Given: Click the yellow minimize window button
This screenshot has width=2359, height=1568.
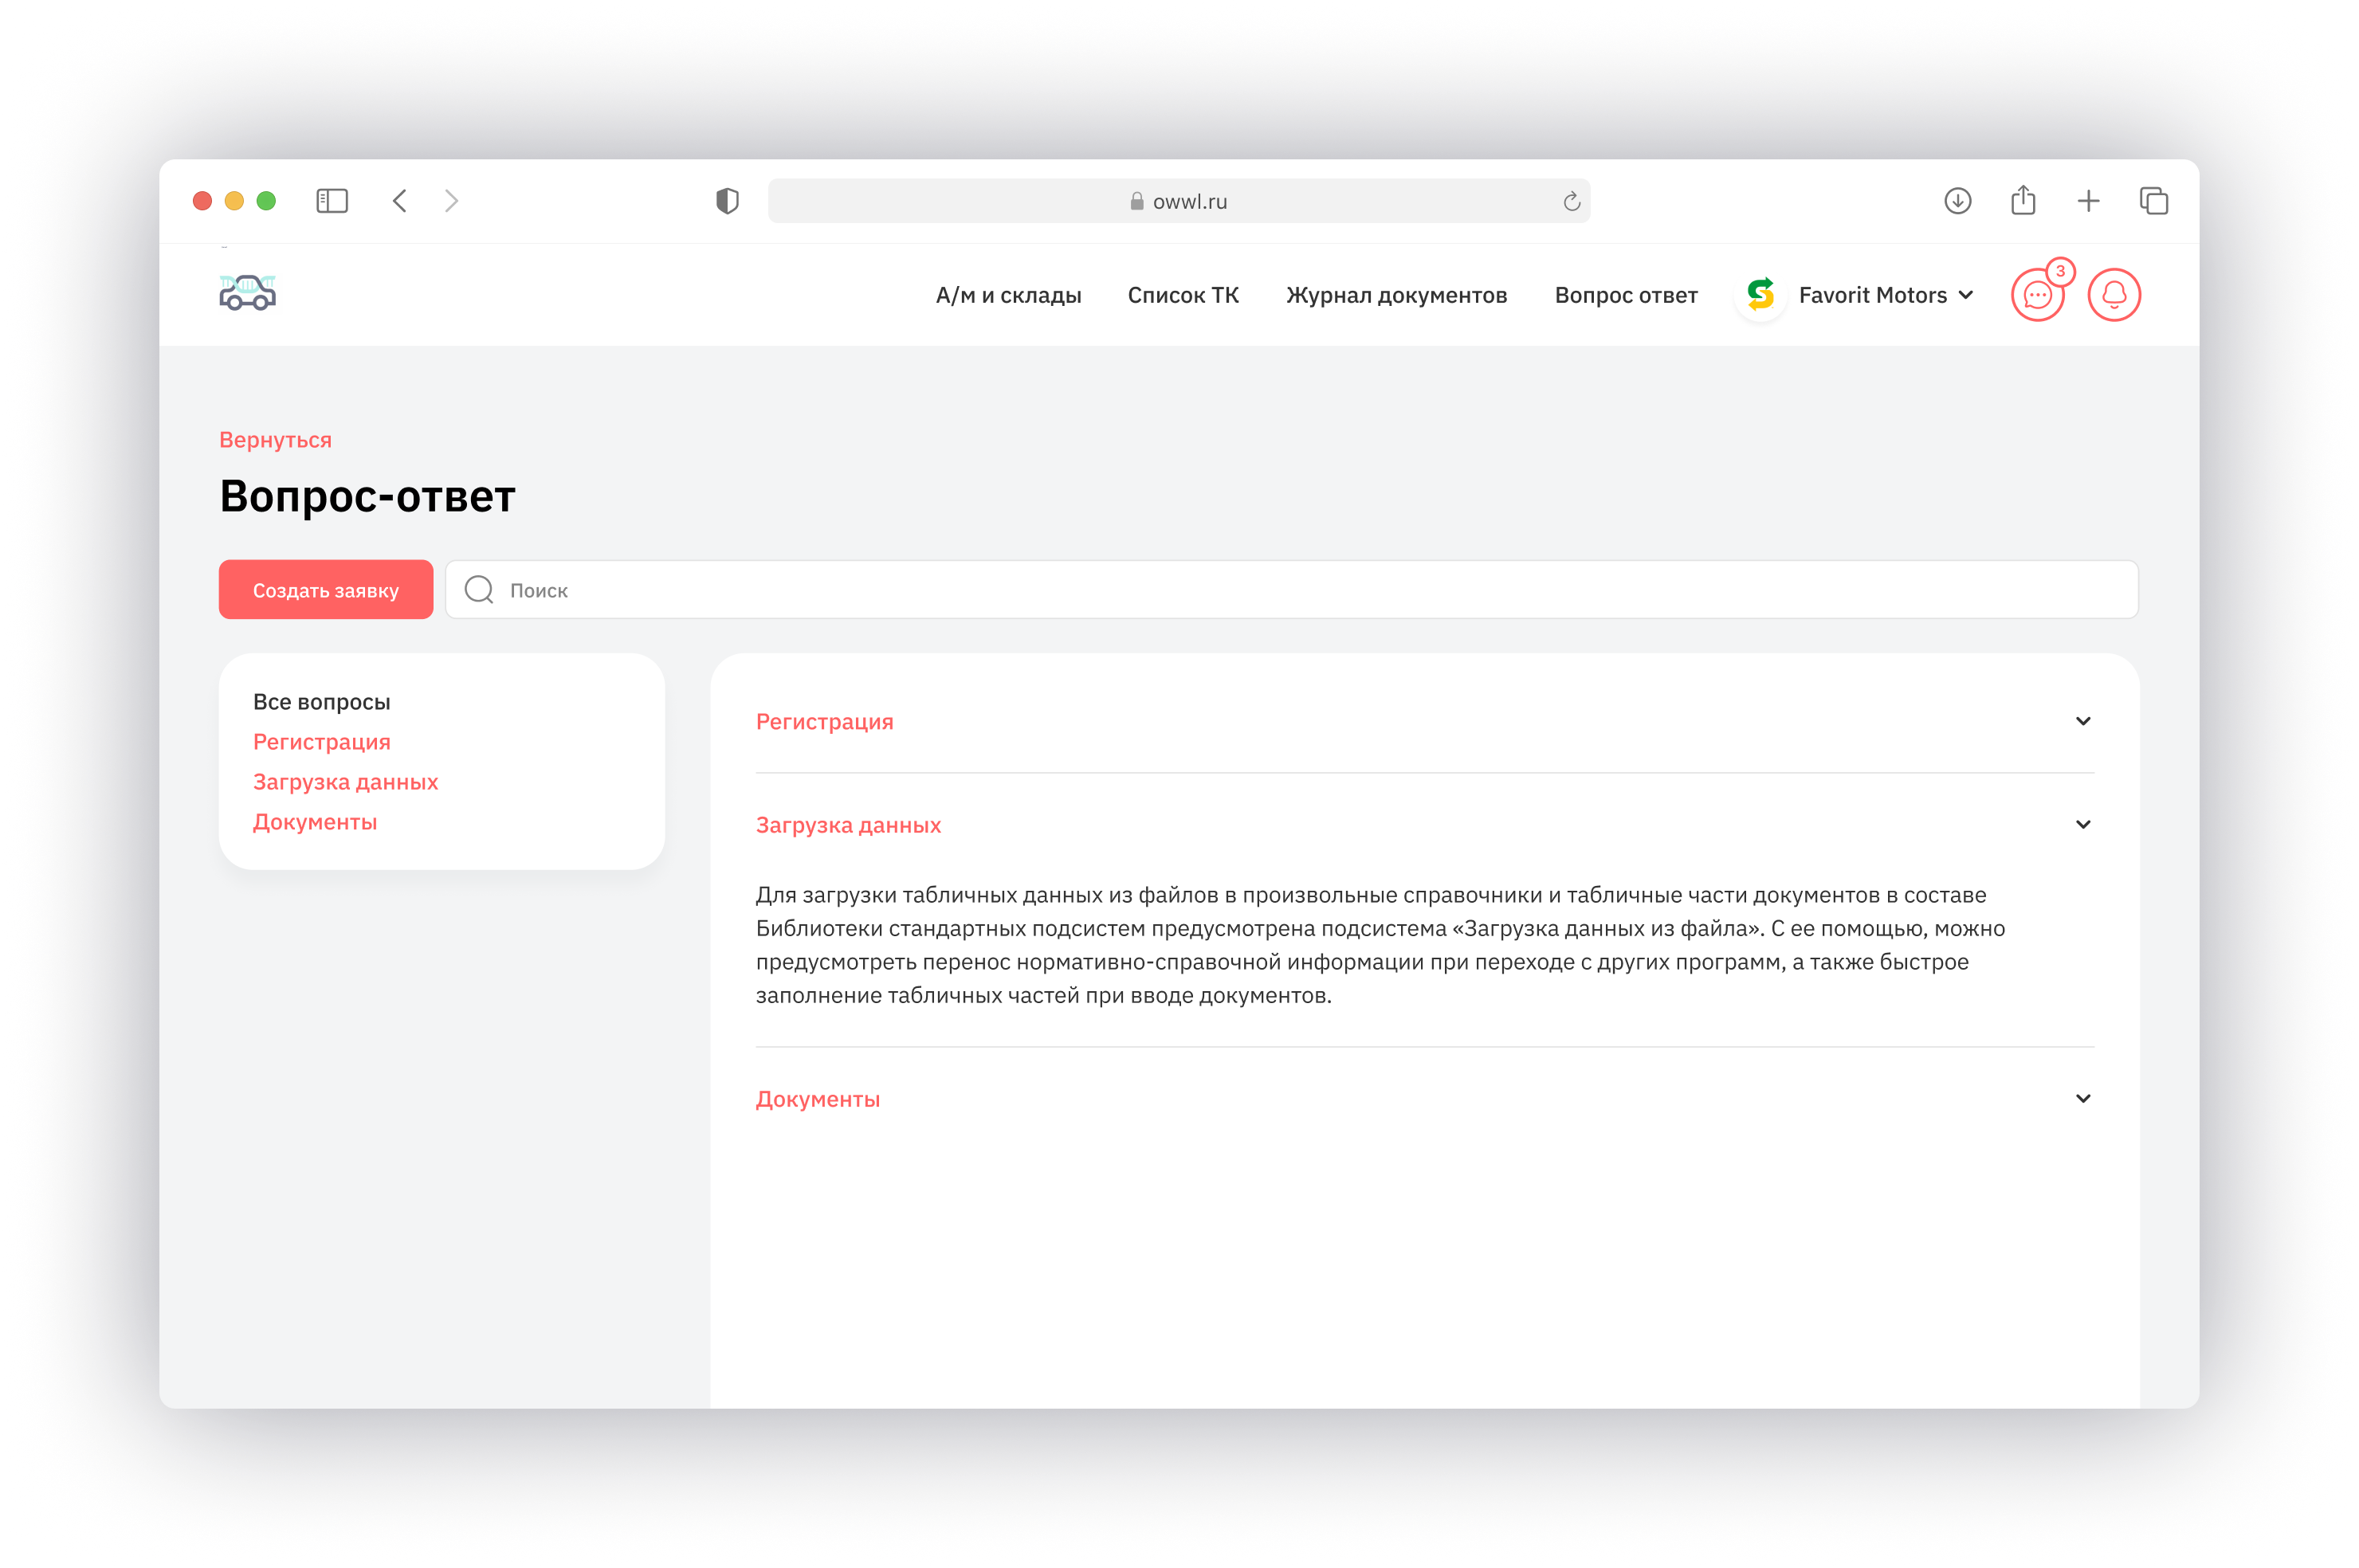Looking at the screenshot, I should 234,201.
